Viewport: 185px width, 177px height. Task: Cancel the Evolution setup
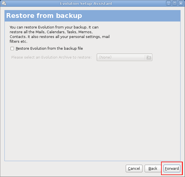(134, 168)
